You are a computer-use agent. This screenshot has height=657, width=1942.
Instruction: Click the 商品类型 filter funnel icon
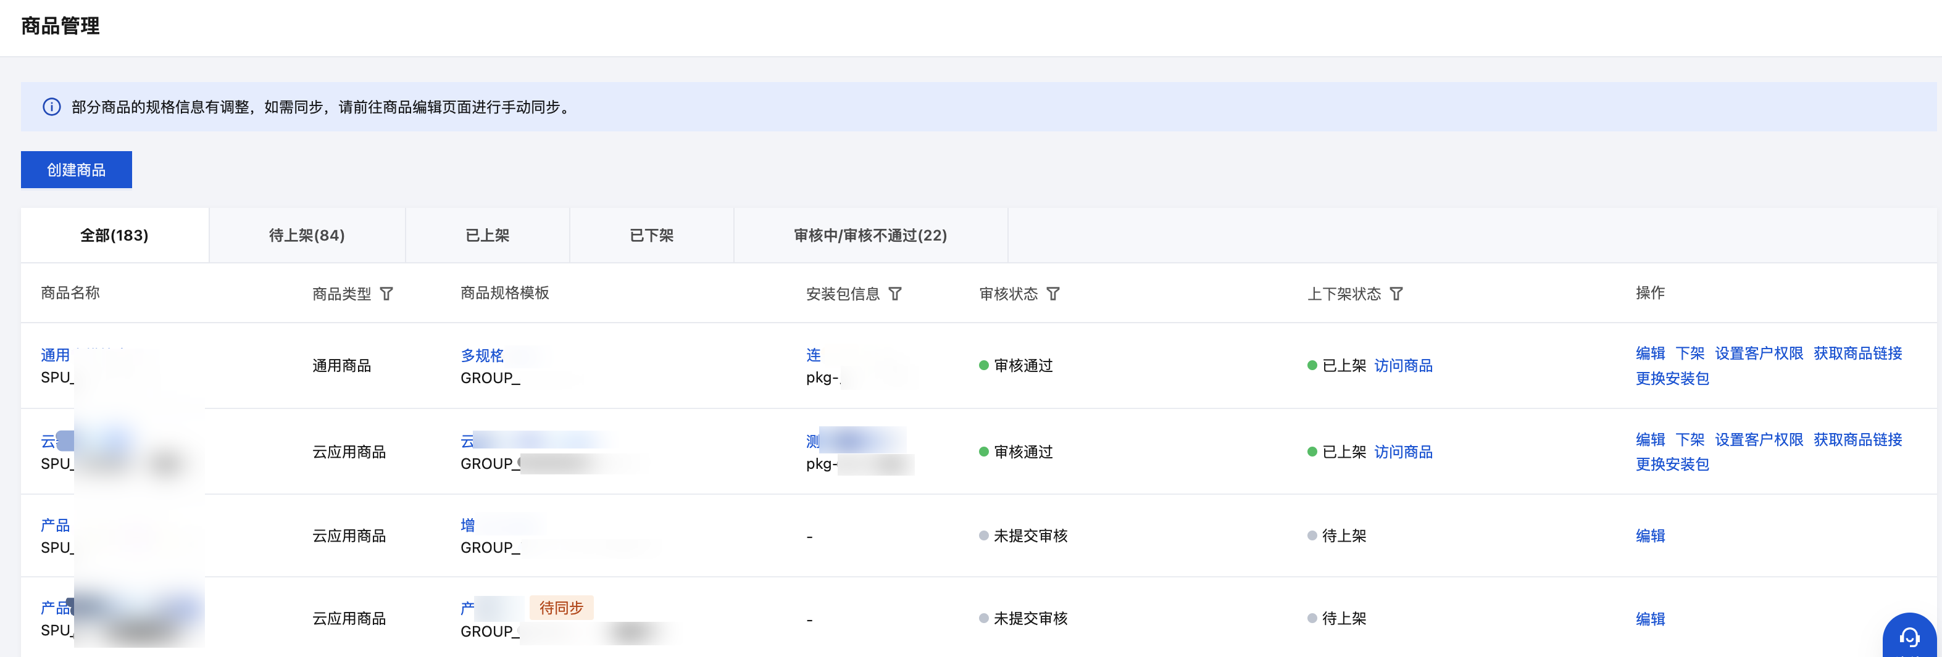tap(386, 294)
